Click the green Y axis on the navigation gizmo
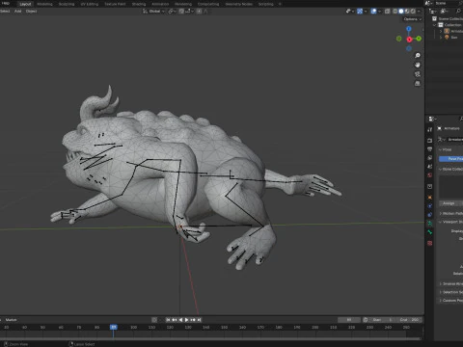463x347 pixels. (x=419, y=39)
